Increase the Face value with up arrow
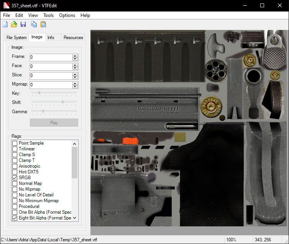Screen dimensions: 289x244 point(75,65)
